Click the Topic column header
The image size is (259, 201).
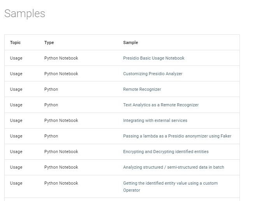(15, 42)
